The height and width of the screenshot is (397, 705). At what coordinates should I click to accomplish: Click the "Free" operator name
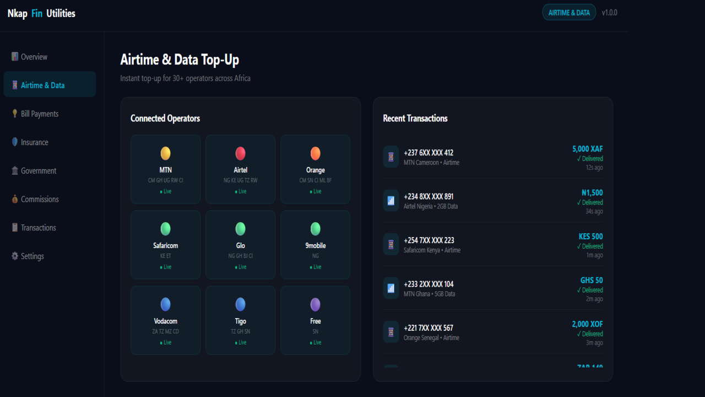pos(316,321)
